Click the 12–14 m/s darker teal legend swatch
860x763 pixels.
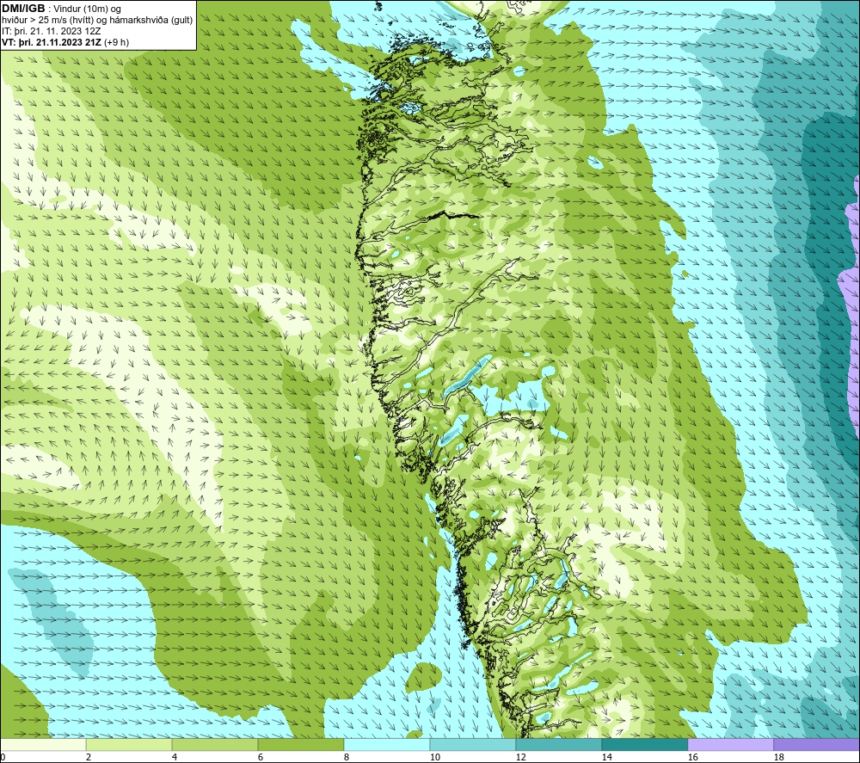click(558, 744)
